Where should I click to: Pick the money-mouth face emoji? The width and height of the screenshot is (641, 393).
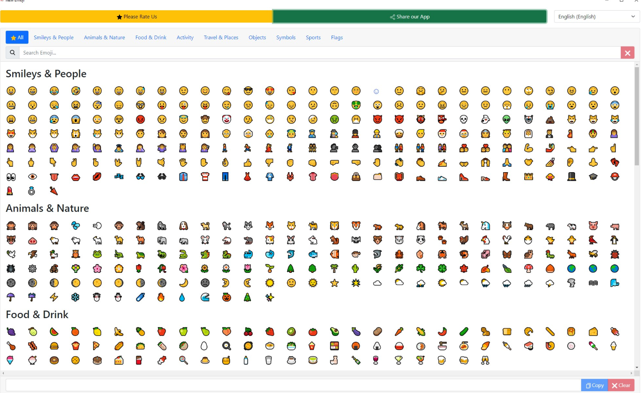click(x=356, y=105)
